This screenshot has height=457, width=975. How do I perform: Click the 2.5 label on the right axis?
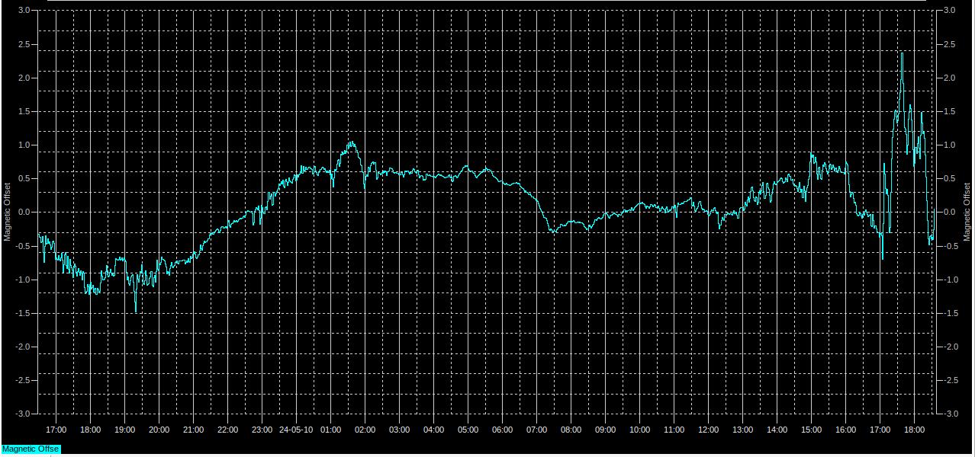point(950,44)
